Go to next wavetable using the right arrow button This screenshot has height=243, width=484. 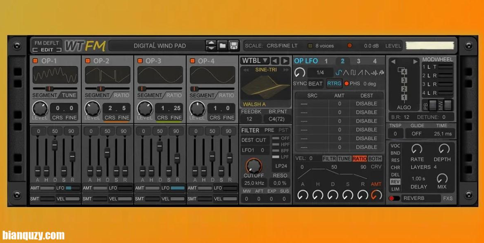pos(285,61)
